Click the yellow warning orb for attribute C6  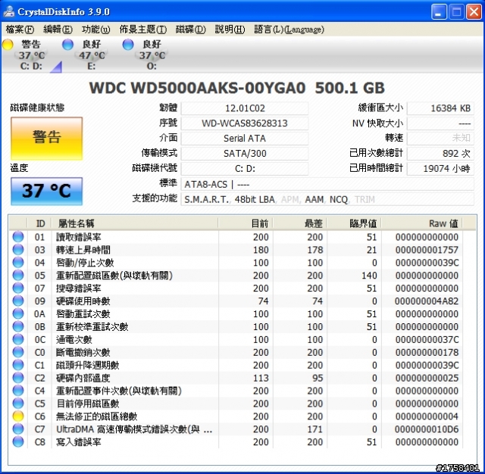(18, 416)
